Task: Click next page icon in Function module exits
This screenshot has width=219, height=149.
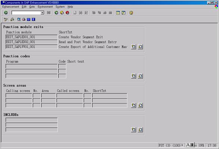Action: point(141,47)
